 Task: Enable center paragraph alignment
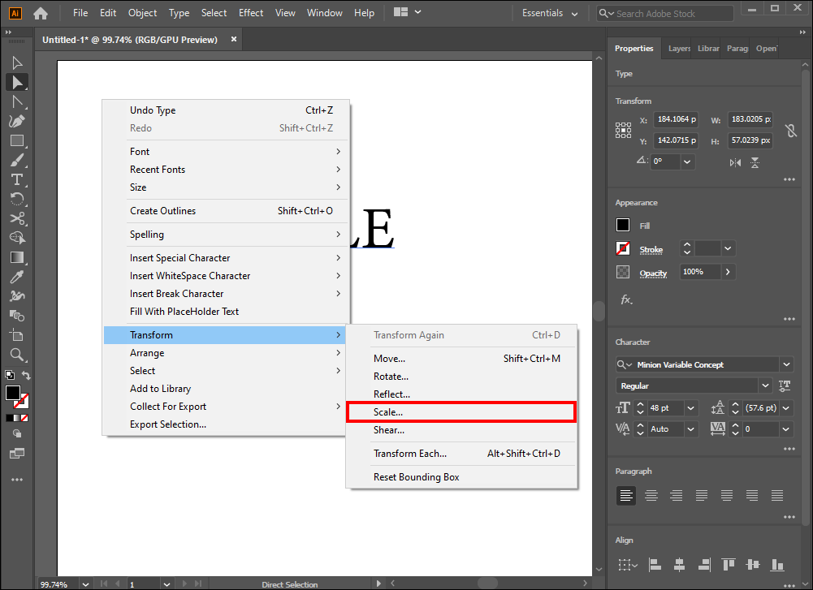[x=651, y=495]
